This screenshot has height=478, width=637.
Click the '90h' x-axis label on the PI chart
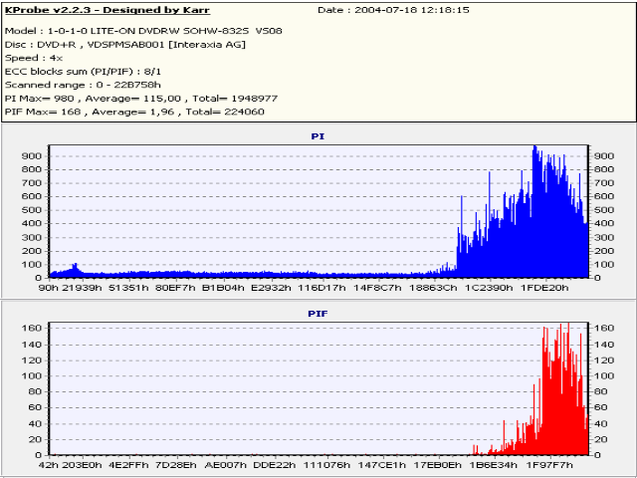click(x=48, y=288)
